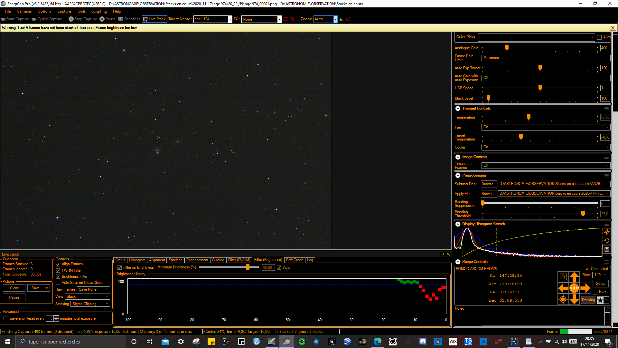This screenshot has width=618, height=348.
Task: Switch to the Histogram tab
Action: (x=137, y=260)
